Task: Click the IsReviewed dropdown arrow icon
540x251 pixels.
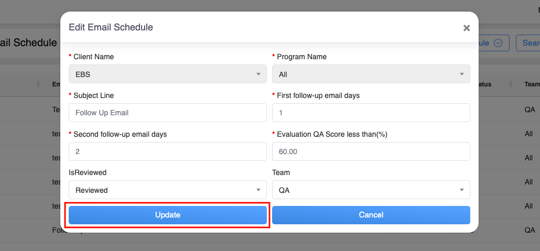Action: coord(258,190)
